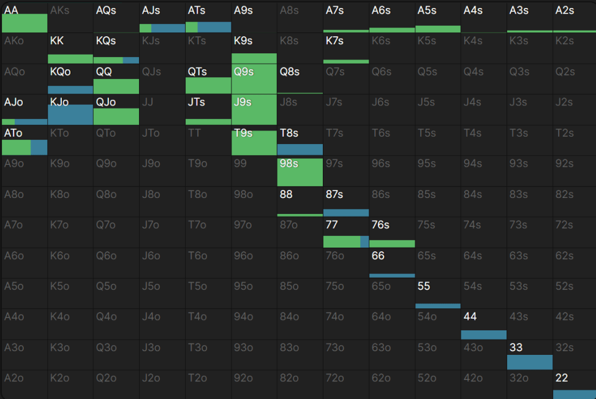Image resolution: width=596 pixels, height=399 pixels.
Task: Click the A5s suited cell
Action: click(x=438, y=18)
